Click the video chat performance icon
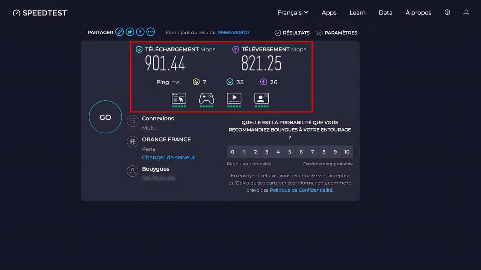481x270 pixels. click(x=262, y=98)
